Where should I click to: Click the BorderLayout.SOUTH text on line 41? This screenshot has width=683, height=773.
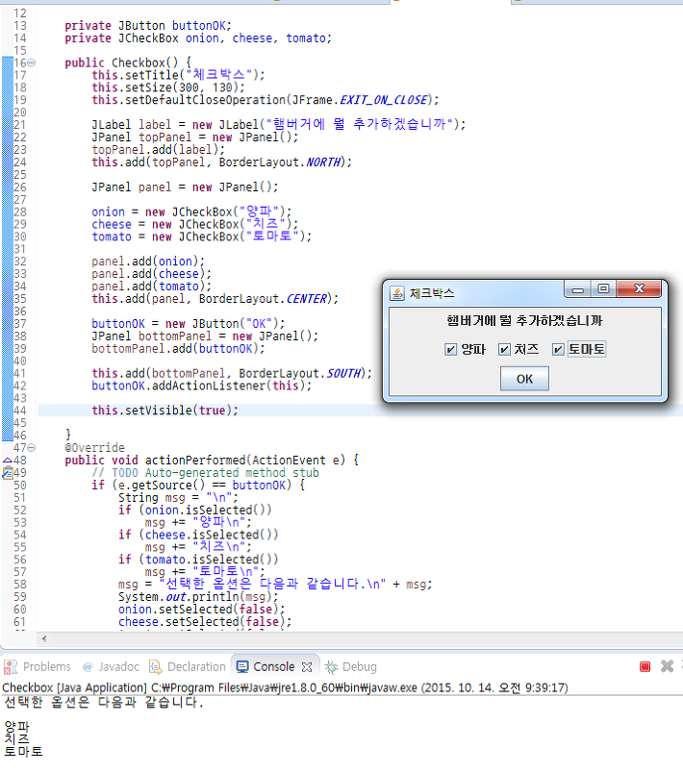pyautogui.click(x=300, y=373)
